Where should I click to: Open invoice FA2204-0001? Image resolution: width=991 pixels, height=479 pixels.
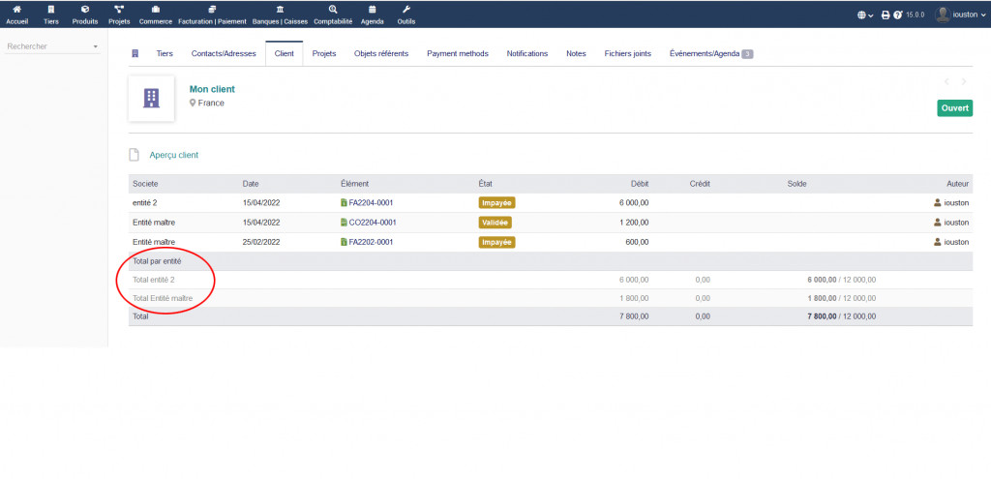371,203
